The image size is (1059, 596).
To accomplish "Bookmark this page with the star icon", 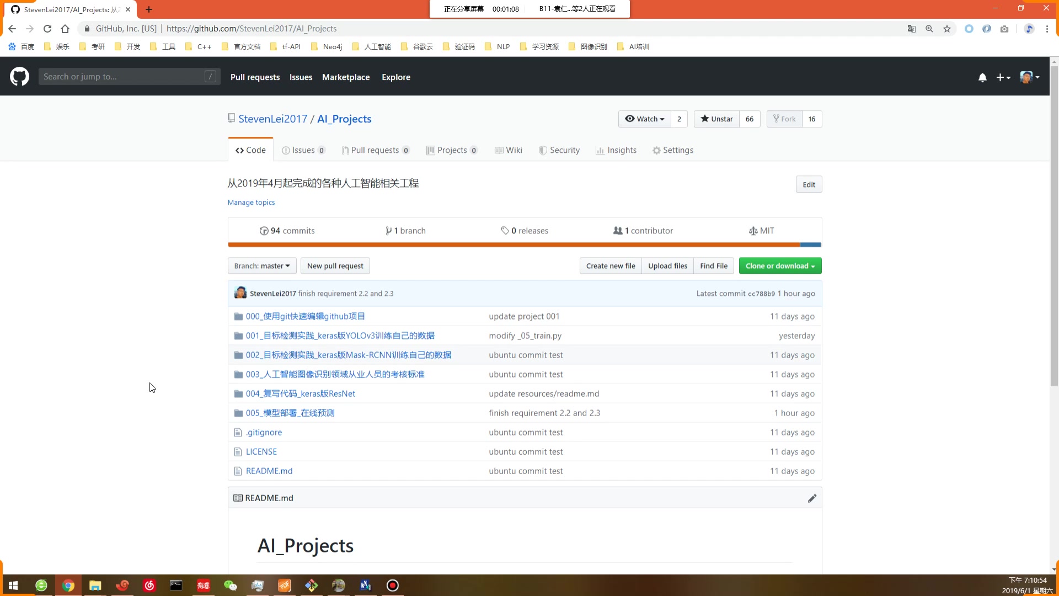I will pyautogui.click(x=947, y=29).
